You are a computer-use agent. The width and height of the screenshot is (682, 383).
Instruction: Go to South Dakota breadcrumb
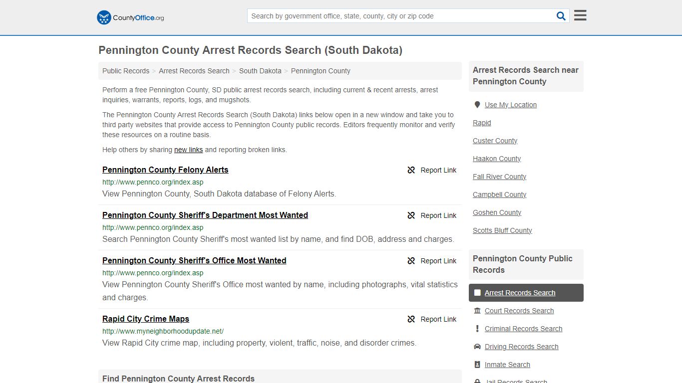point(260,71)
